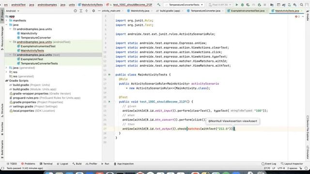The image size is (310, 174).
Task: Run the app with the green play button
Action: tap(237, 5)
